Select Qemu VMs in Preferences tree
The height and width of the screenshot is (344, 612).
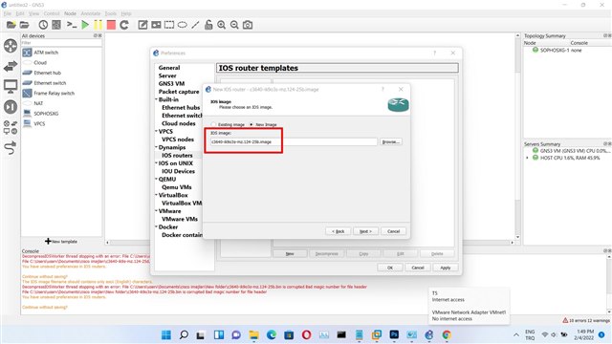pyautogui.click(x=176, y=187)
